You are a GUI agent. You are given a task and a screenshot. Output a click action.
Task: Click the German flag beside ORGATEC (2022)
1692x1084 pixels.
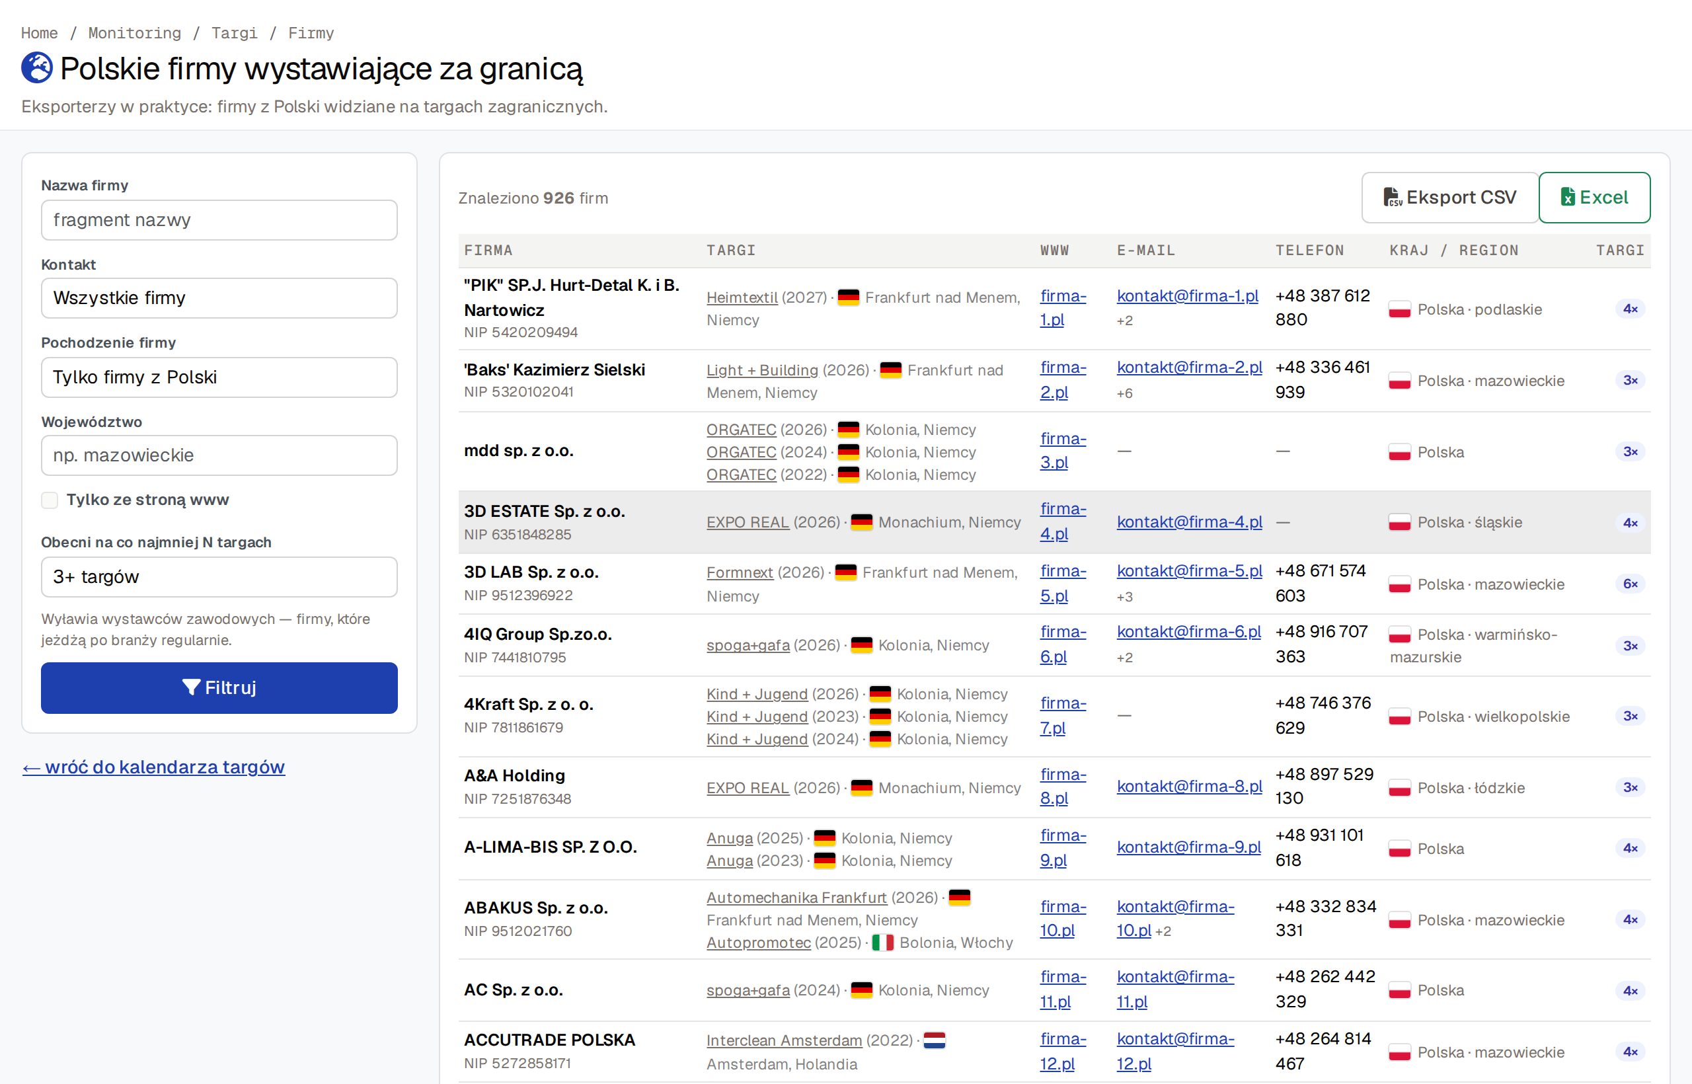[x=849, y=475]
